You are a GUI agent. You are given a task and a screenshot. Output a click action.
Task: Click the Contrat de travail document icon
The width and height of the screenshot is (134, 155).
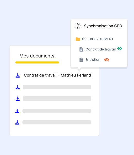(81, 49)
